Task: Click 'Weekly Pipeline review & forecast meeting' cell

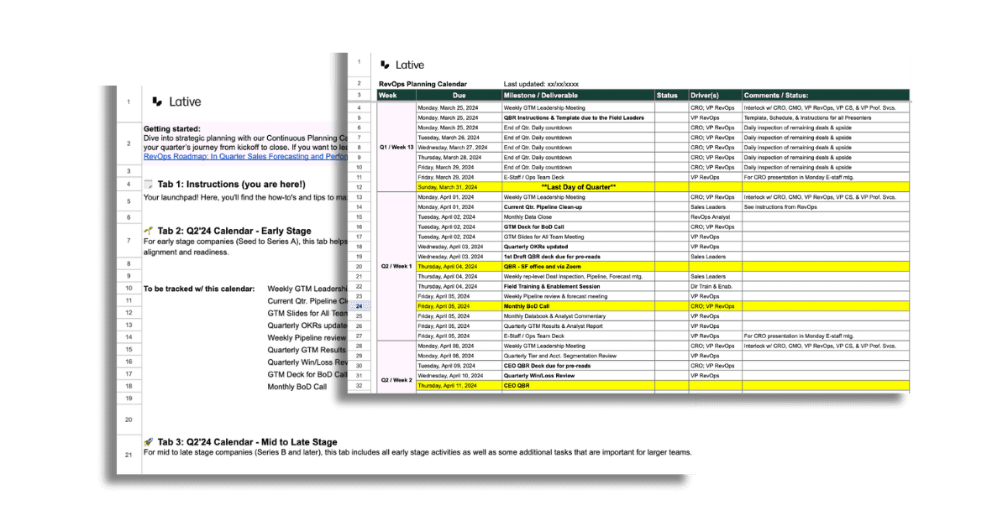Action: click(x=577, y=296)
